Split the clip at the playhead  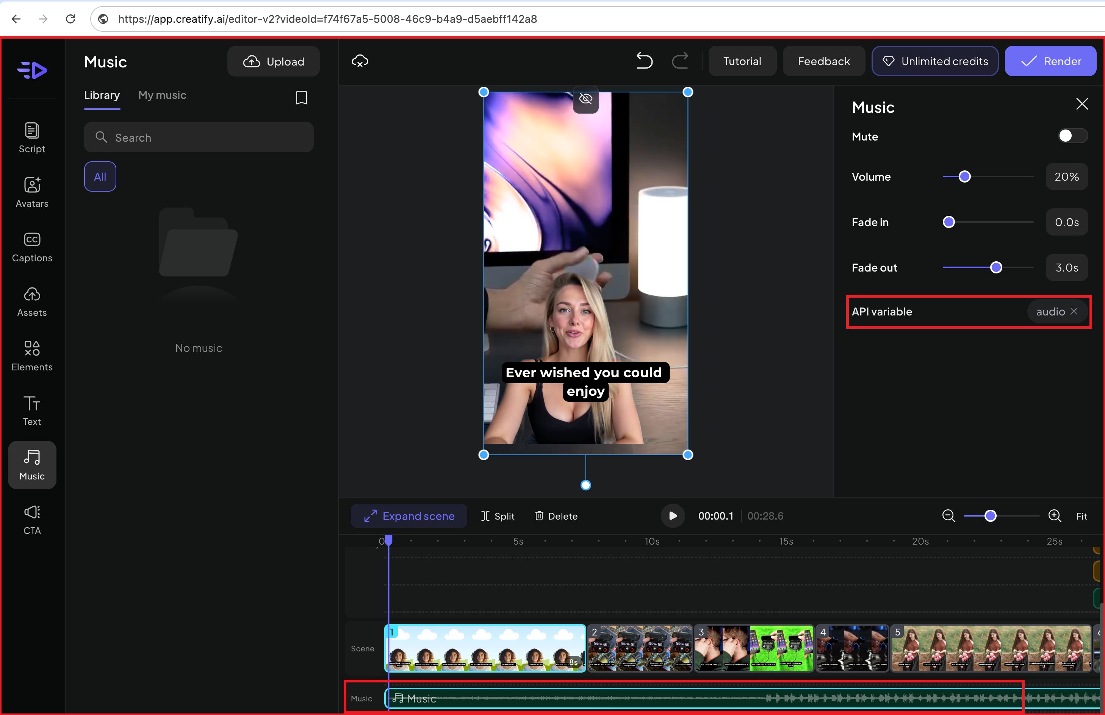[x=498, y=515]
